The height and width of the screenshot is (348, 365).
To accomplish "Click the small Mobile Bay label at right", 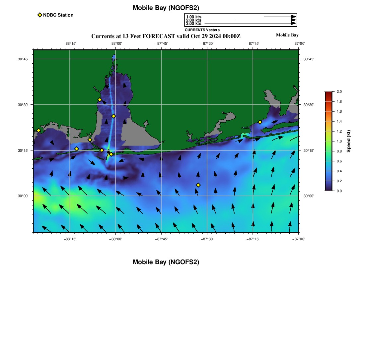I will (x=287, y=35).
